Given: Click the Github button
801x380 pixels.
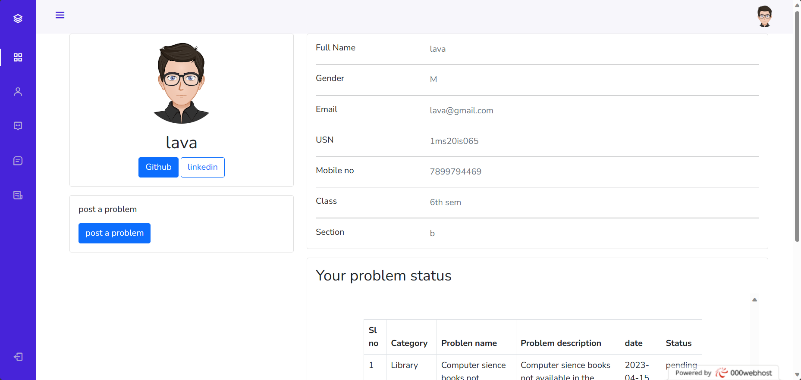Looking at the screenshot, I should tap(158, 167).
